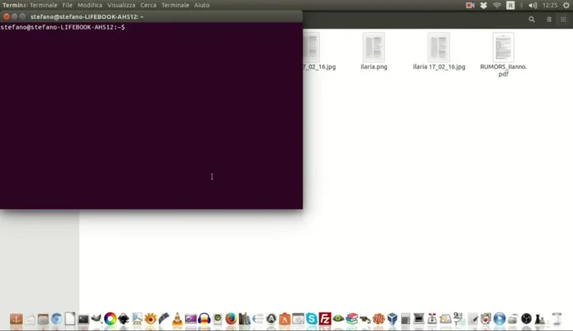Open the File menu in the top bar
Viewport: 573px width, 331px height.
[67, 5]
